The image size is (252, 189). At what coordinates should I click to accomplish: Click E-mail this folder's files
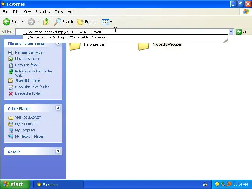[32, 87]
